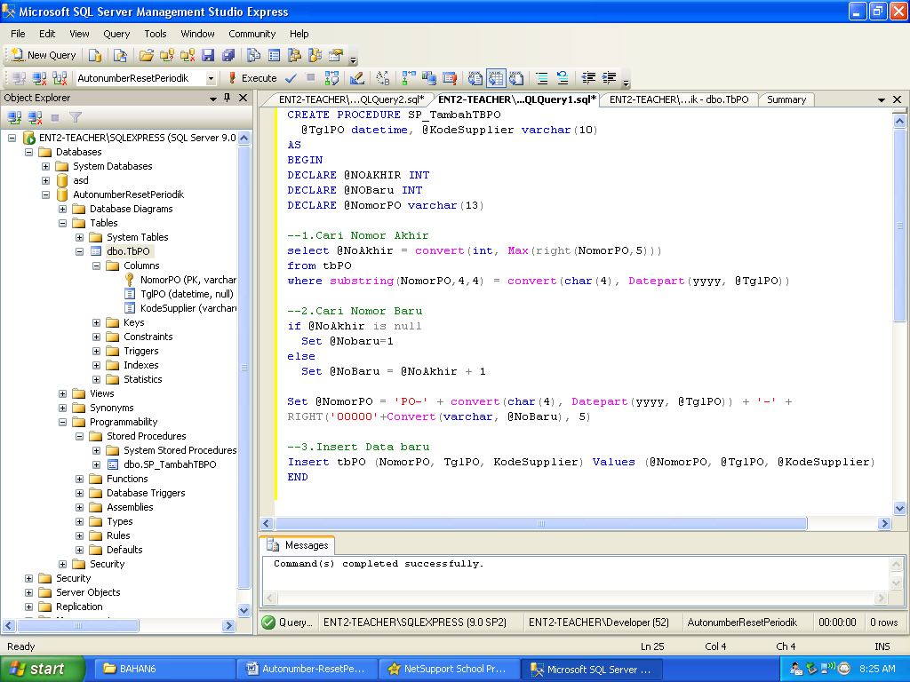Click the Connect icon in Object Explorer toolbar
The height and width of the screenshot is (682, 910).
15,117
